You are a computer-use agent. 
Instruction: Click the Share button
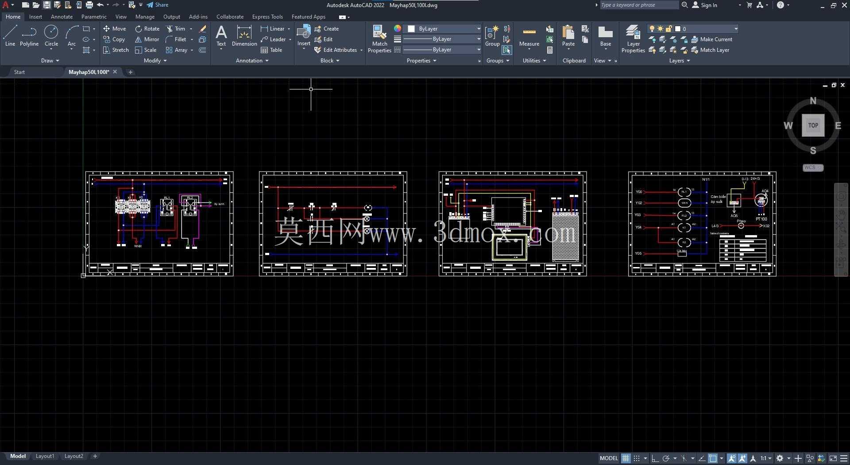click(157, 5)
